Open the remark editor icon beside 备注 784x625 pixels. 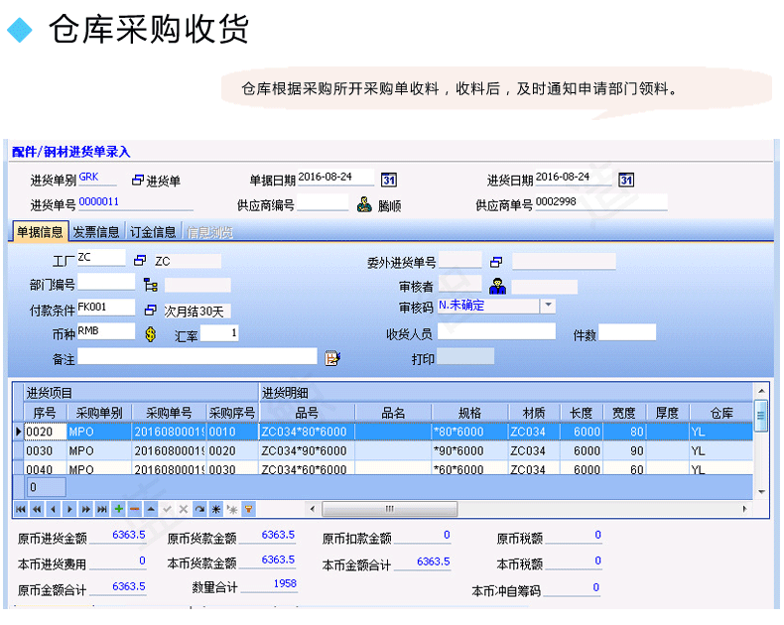pos(332,358)
